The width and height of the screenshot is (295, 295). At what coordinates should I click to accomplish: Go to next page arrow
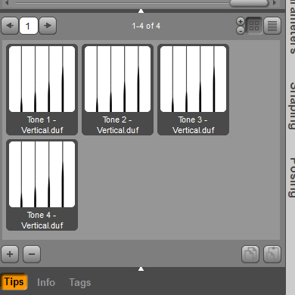click(x=48, y=26)
